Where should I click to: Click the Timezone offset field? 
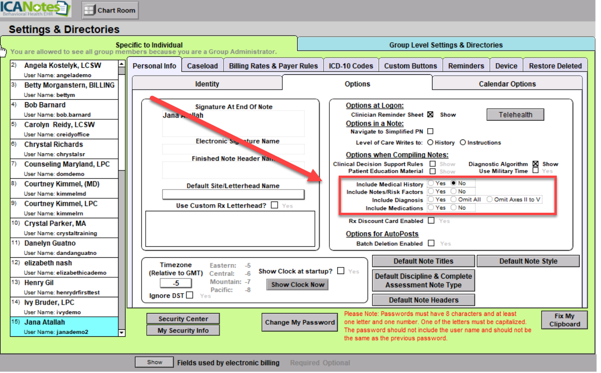(176, 283)
